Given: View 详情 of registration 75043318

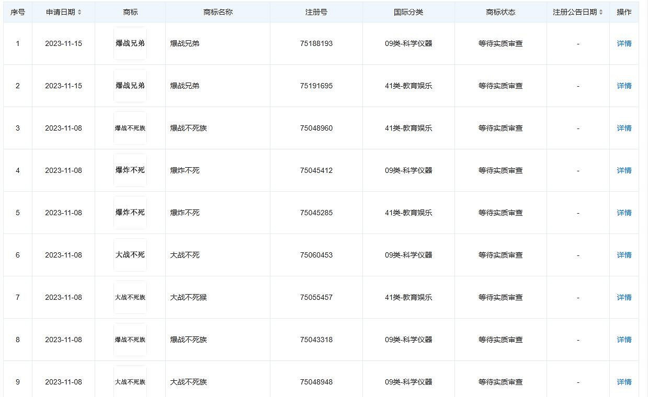Looking at the screenshot, I should coord(624,340).
